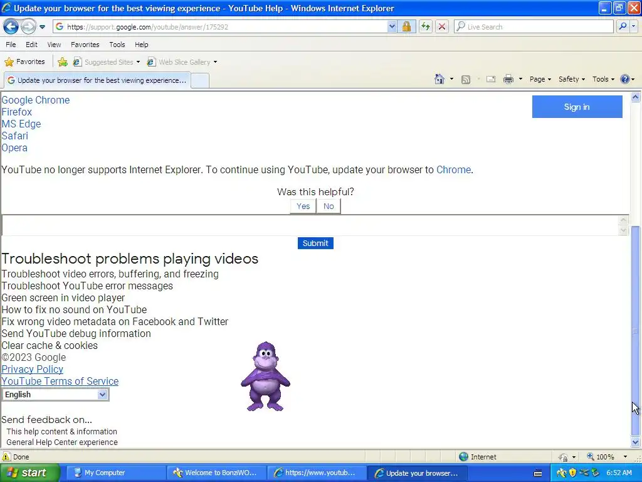The height and width of the screenshot is (482, 642).
Task: Answer Yes to Was this helpful
Action: (303, 206)
